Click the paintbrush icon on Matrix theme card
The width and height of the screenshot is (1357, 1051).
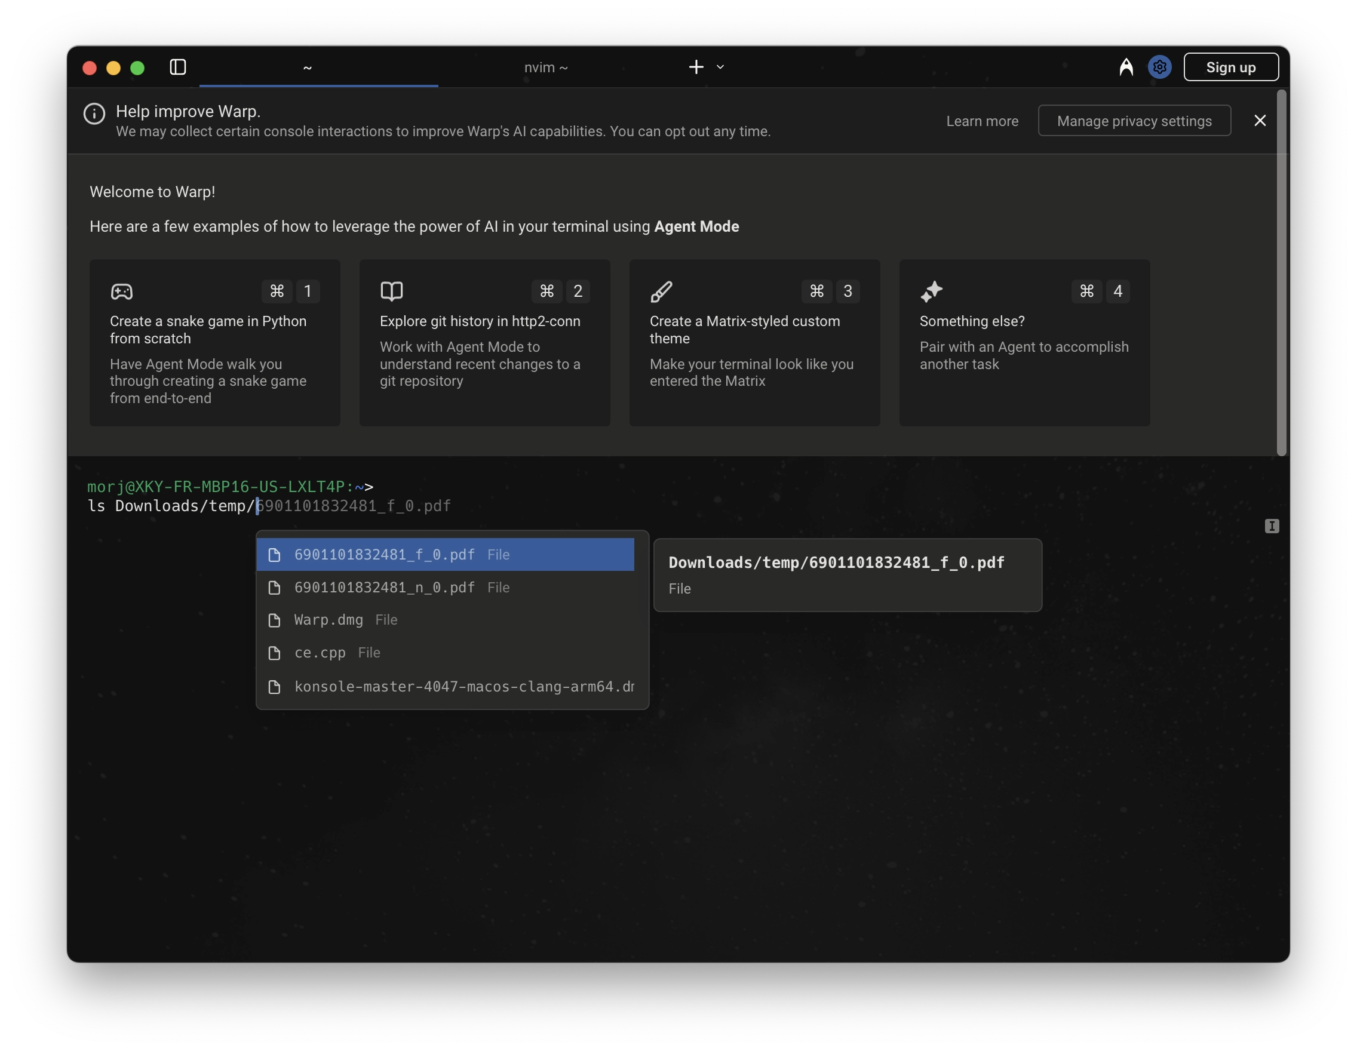tap(661, 291)
